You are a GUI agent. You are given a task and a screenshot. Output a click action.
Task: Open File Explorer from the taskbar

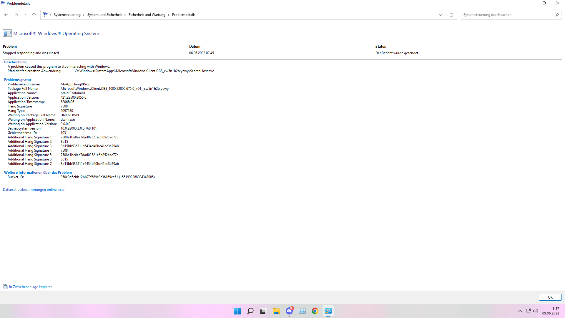(276, 311)
